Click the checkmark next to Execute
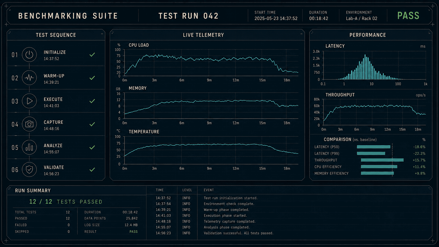Screen dimensions: 439x247 [92, 101]
